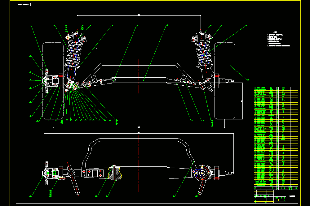Click the right tire outline
This screenshot has width=310, height=206.
[225, 81]
